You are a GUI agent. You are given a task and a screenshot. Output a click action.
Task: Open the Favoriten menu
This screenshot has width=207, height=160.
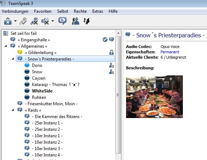pos(43,11)
